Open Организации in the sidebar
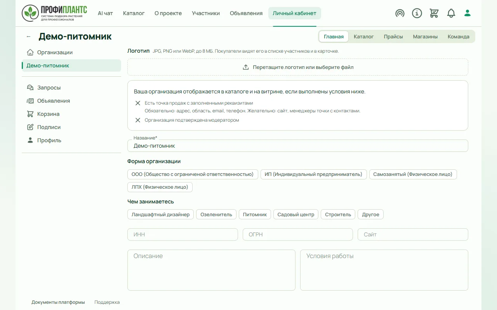The width and height of the screenshot is (497, 310). (71, 52)
